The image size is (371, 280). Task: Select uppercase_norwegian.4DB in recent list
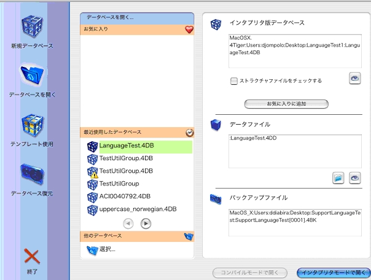click(x=138, y=209)
